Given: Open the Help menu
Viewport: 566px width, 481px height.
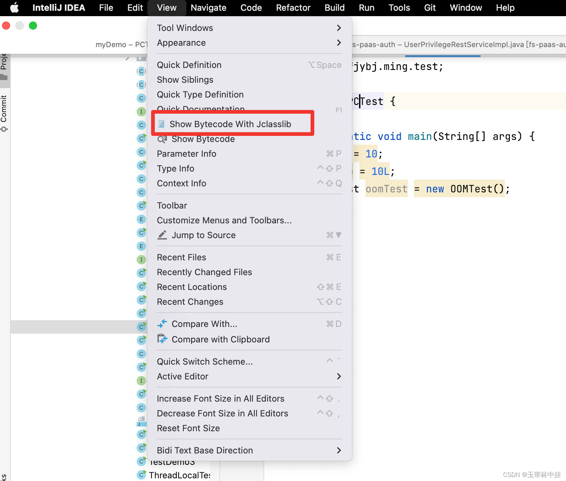Looking at the screenshot, I should 505,8.
